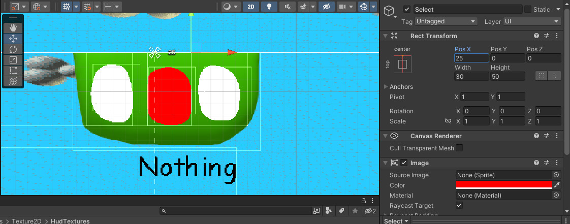This screenshot has height=224, width=570.
Task: Toggle 2D view mode
Action: pyautogui.click(x=251, y=7)
